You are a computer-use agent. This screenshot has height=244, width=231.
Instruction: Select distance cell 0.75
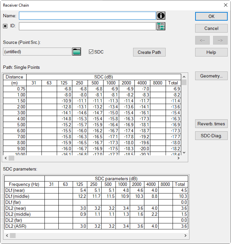coord(15,89)
